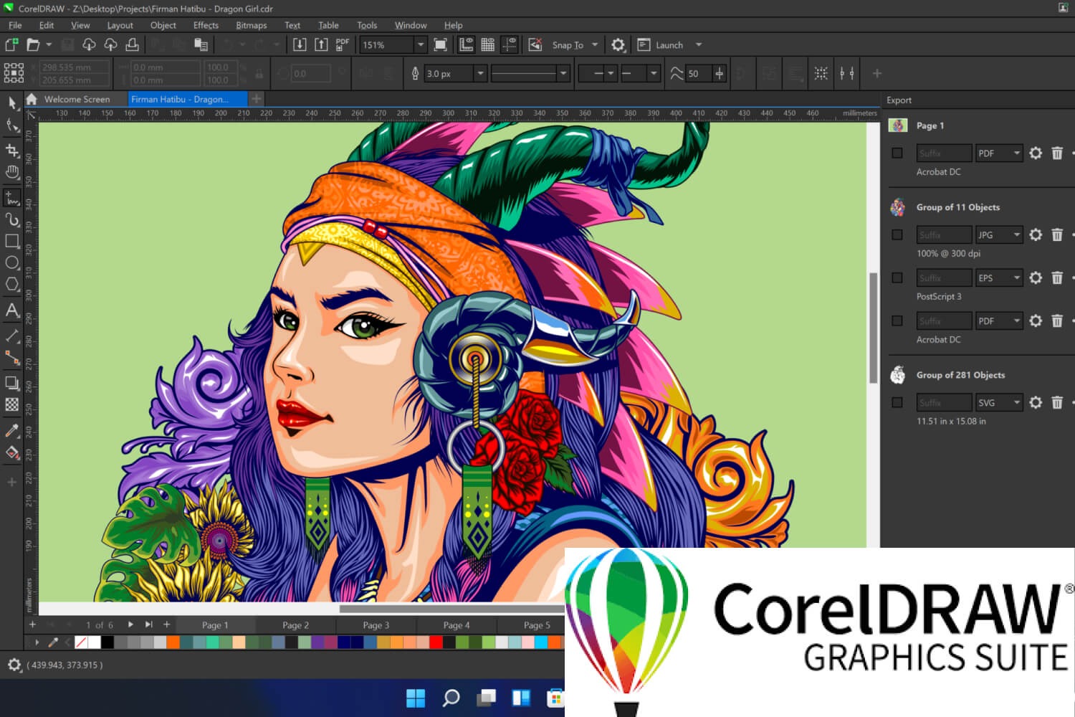Delete the SVG export entry
The image size is (1075, 717).
pyautogui.click(x=1057, y=403)
